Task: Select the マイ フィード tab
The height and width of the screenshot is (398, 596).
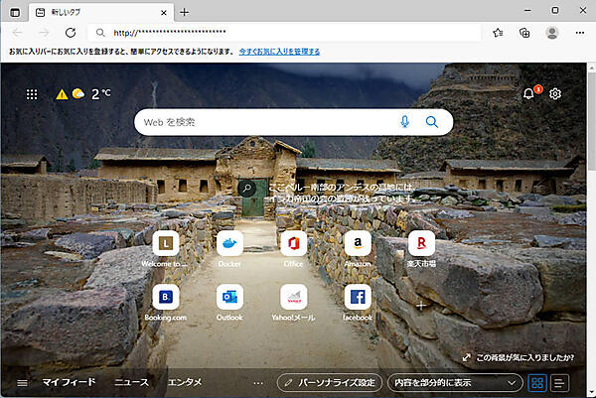Action: (x=69, y=382)
